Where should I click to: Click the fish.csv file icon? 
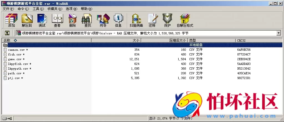(5, 54)
